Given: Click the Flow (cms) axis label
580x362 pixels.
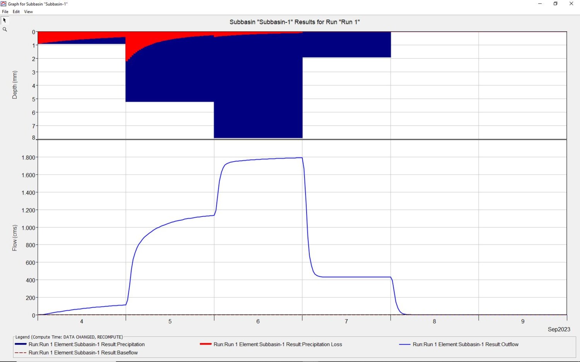Looking at the screenshot, I should click(15, 238).
